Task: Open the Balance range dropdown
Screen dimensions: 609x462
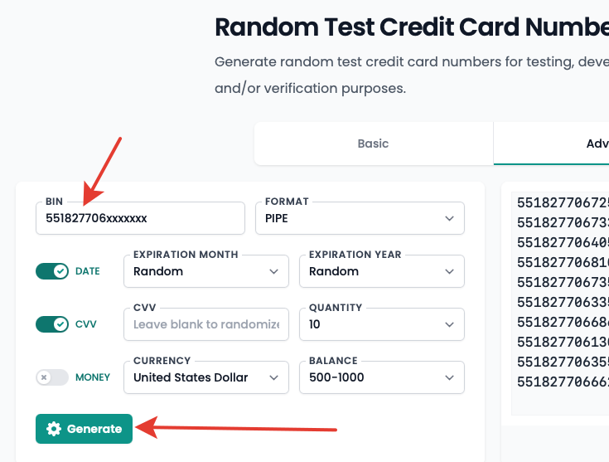Action: (x=381, y=377)
